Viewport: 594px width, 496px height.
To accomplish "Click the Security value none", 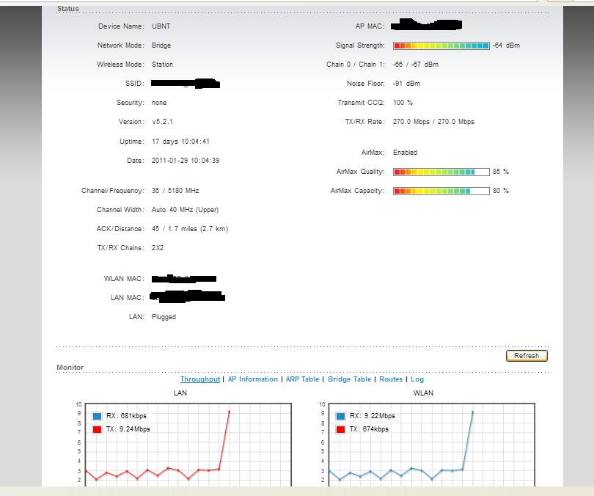I will coord(159,103).
